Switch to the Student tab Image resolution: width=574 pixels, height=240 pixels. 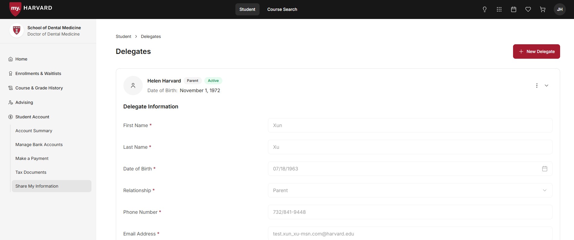click(x=247, y=9)
